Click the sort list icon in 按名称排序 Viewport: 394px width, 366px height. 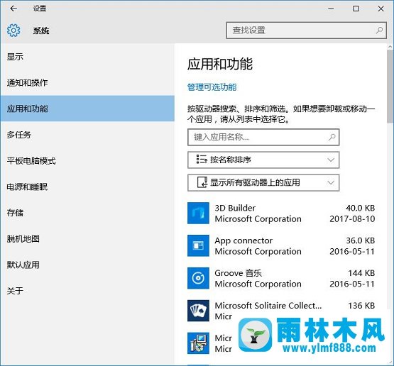[x=202, y=160]
